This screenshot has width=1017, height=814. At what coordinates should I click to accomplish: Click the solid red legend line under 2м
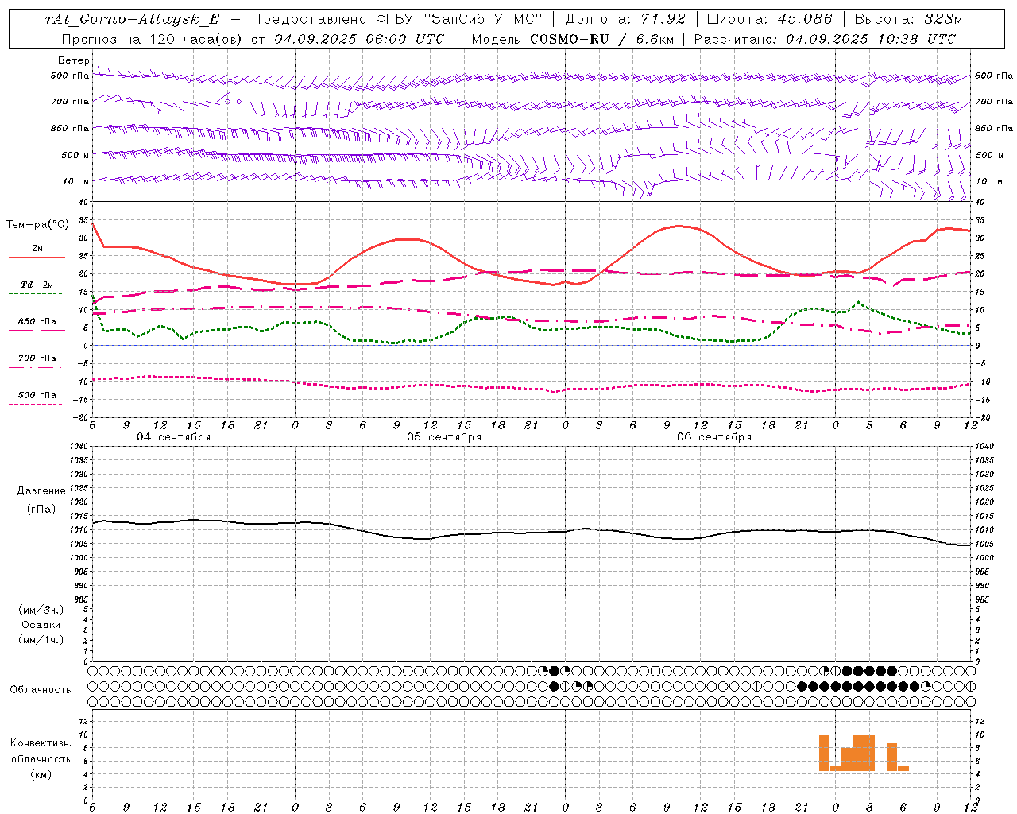(37, 257)
